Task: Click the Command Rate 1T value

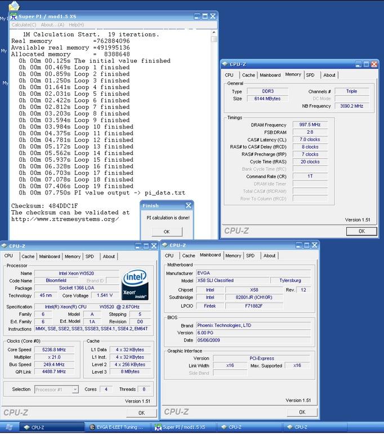Action: [x=310, y=176]
